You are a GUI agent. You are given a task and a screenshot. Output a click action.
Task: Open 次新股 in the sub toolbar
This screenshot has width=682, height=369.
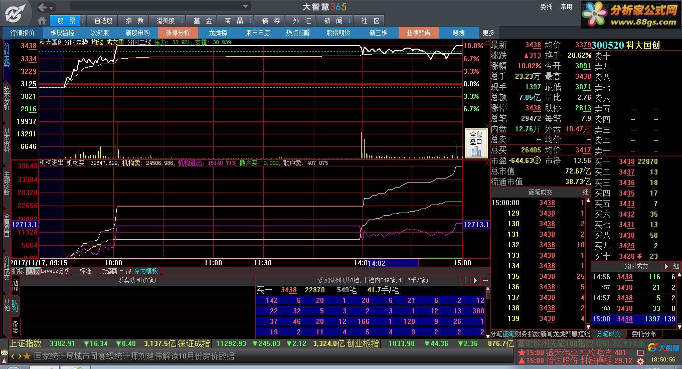(100, 33)
